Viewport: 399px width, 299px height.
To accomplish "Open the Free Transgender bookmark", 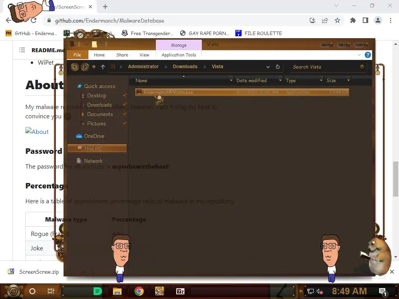I will tap(147, 33).
